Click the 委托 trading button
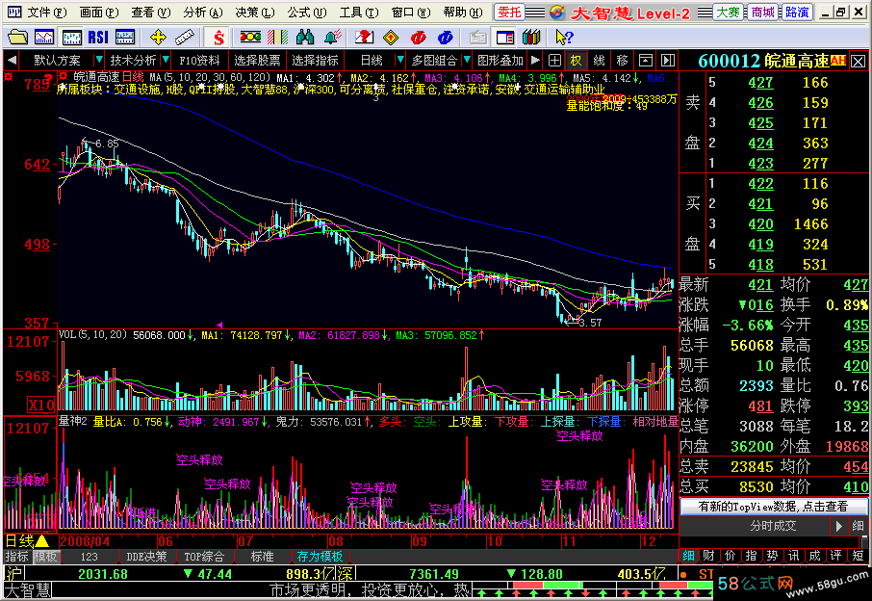This screenshot has height=601, width=872. click(x=509, y=13)
